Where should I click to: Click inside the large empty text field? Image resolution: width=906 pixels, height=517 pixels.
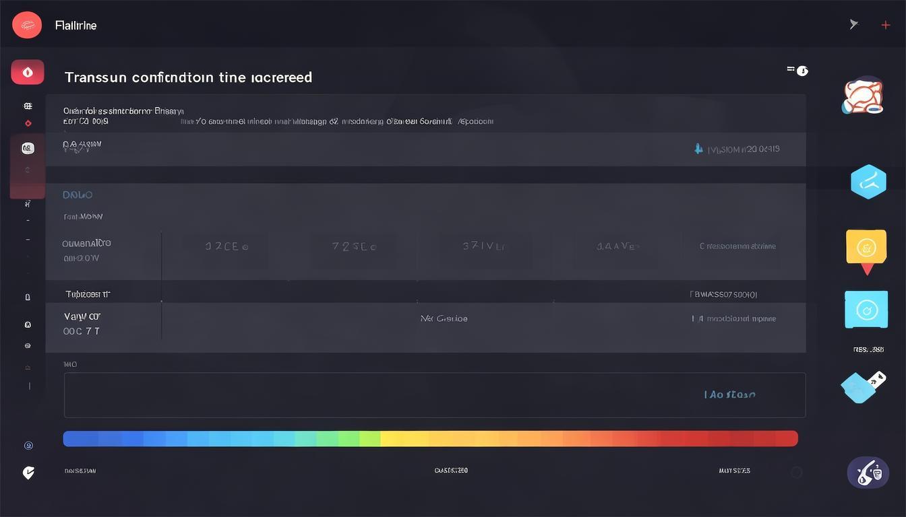pyautogui.click(x=377, y=395)
